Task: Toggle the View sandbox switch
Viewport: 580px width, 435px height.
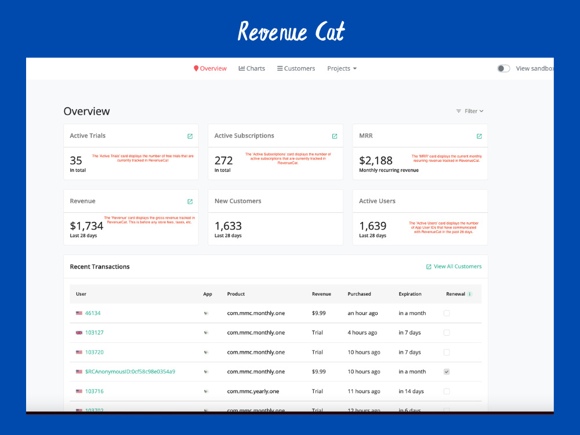Action: click(503, 68)
